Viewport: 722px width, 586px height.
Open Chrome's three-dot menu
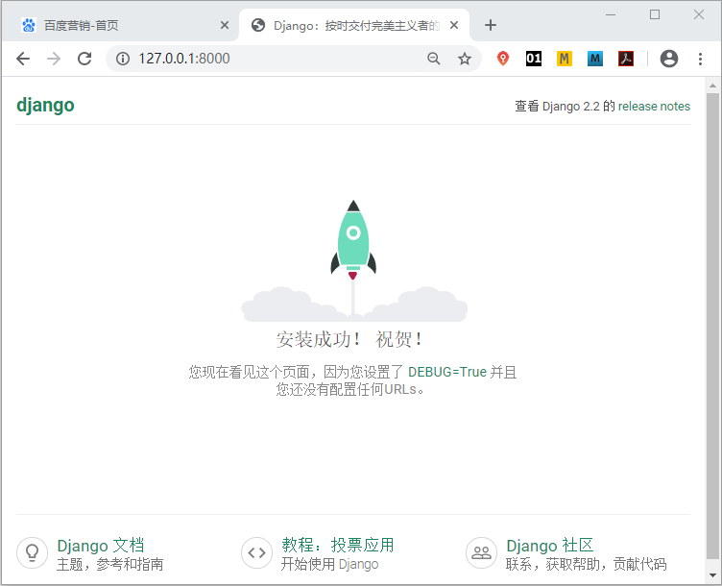pyautogui.click(x=700, y=59)
